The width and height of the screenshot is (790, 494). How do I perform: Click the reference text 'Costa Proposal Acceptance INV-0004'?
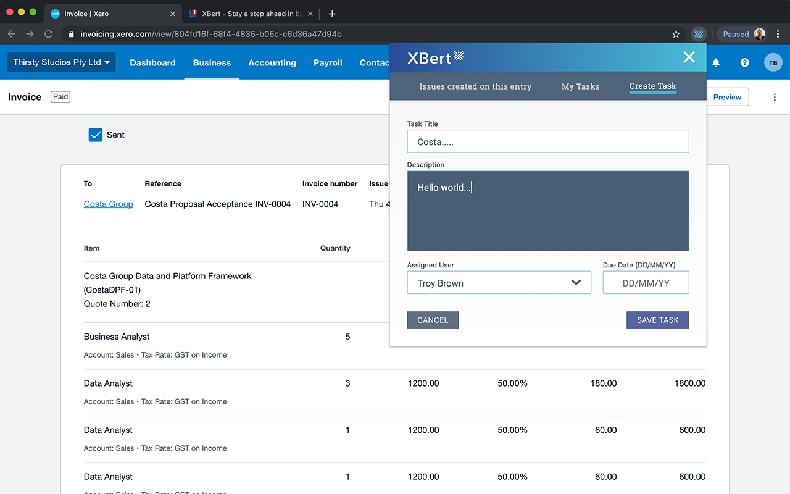coord(218,204)
